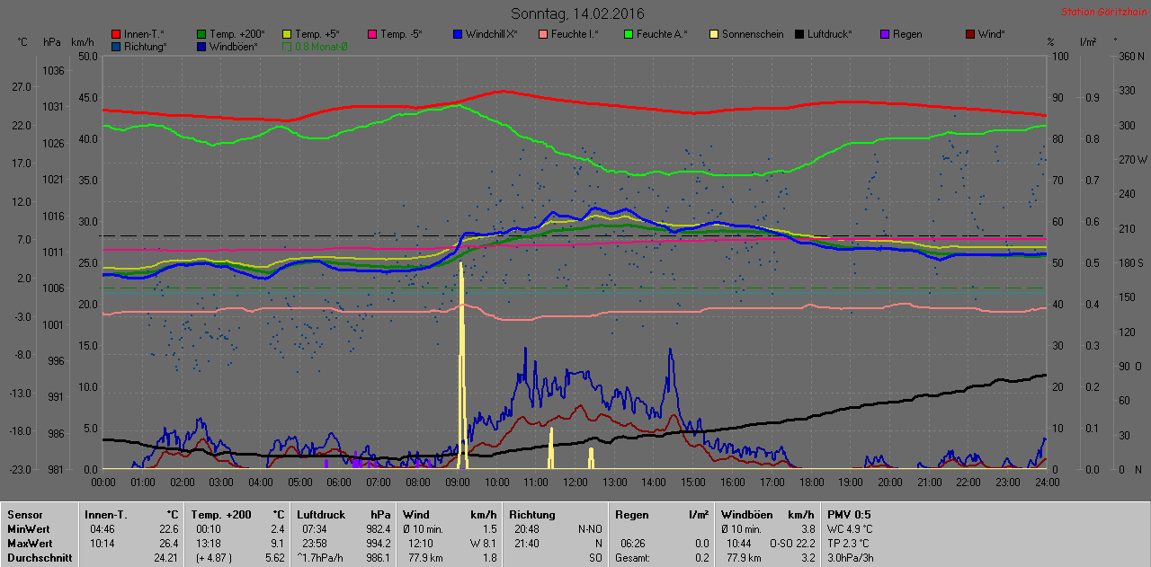
Task: Click the PMV 0:5 header in the stats panel
Action: (x=848, y=515)
